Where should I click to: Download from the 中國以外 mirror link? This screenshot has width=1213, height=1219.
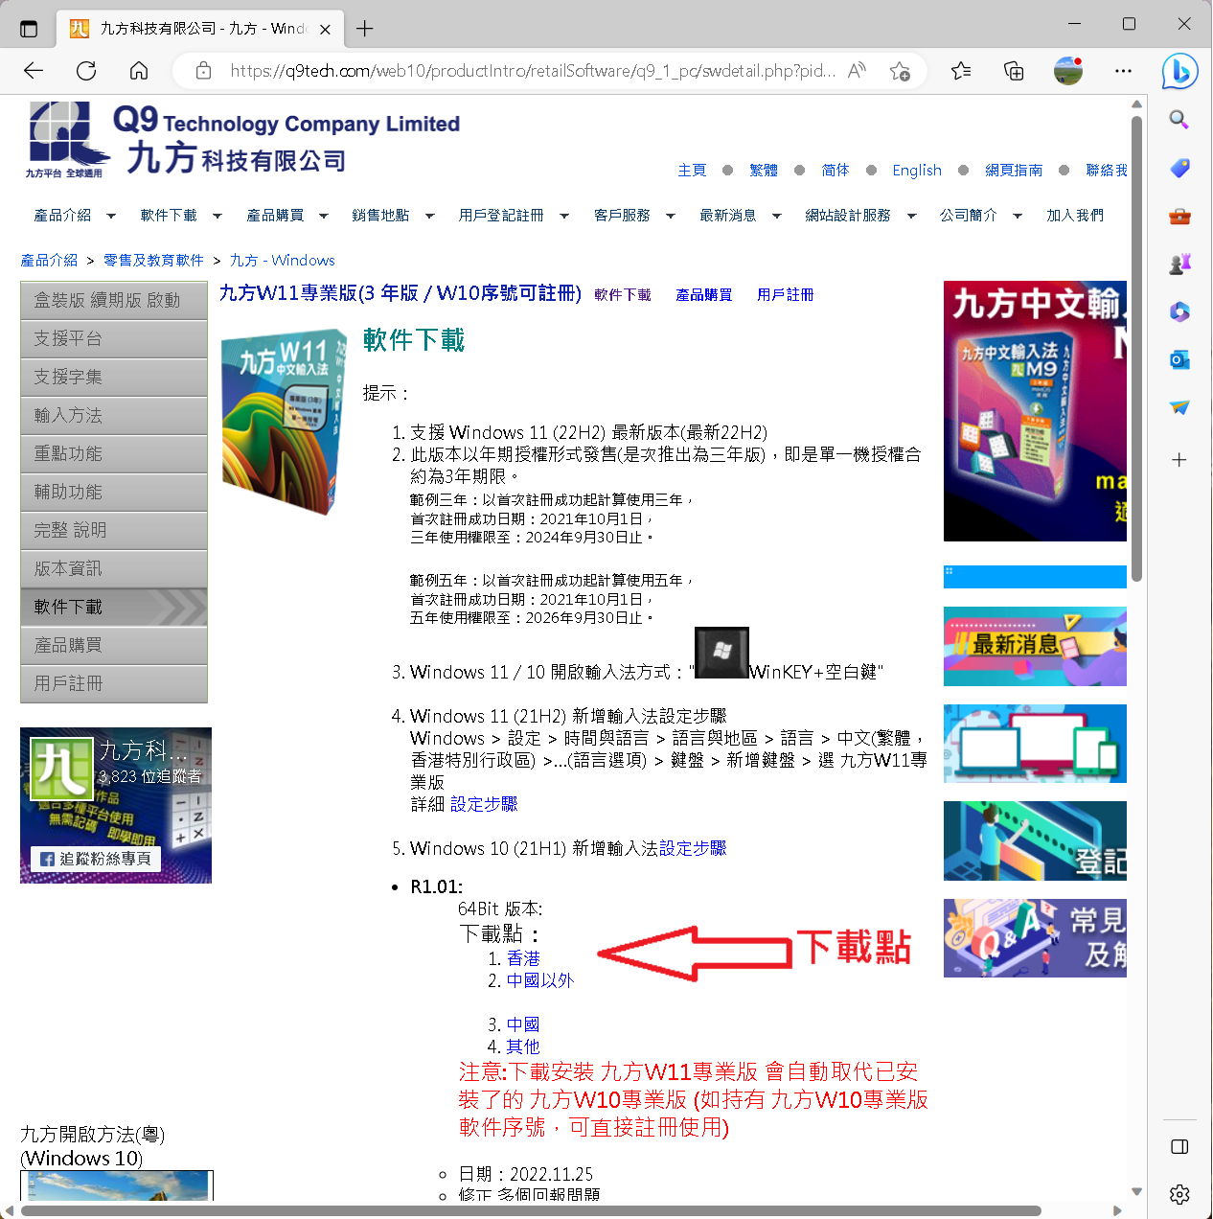540,980
